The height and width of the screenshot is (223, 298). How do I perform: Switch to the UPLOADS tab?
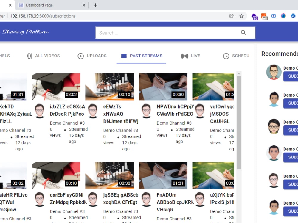tap(92, 56)
